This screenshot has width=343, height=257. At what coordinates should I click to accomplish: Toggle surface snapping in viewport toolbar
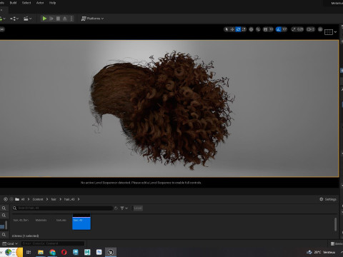click(258, 29)
